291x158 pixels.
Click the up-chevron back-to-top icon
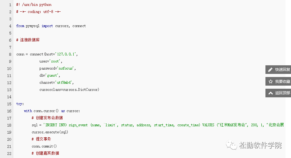click(x=270, y=93)
